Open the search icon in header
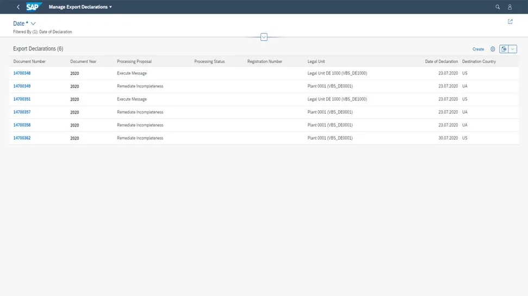 pos(498,7)
